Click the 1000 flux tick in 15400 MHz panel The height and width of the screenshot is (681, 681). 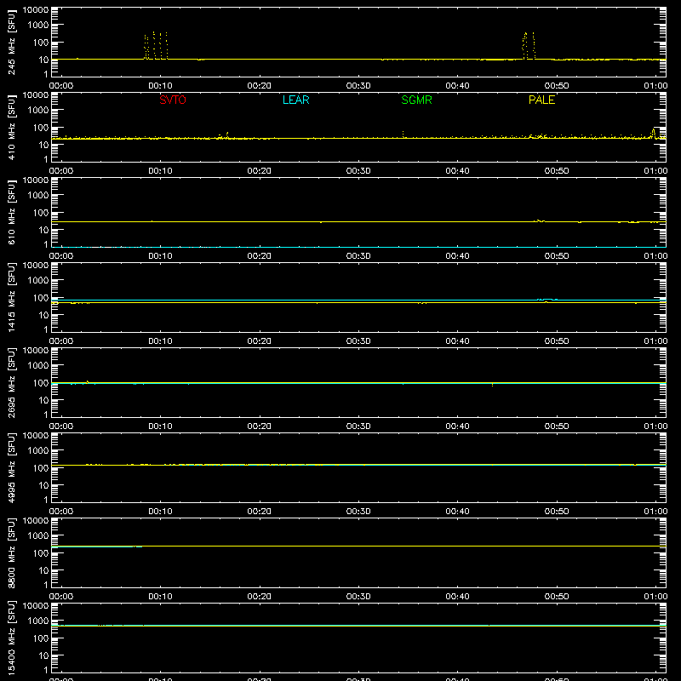(x=38, y=621)
